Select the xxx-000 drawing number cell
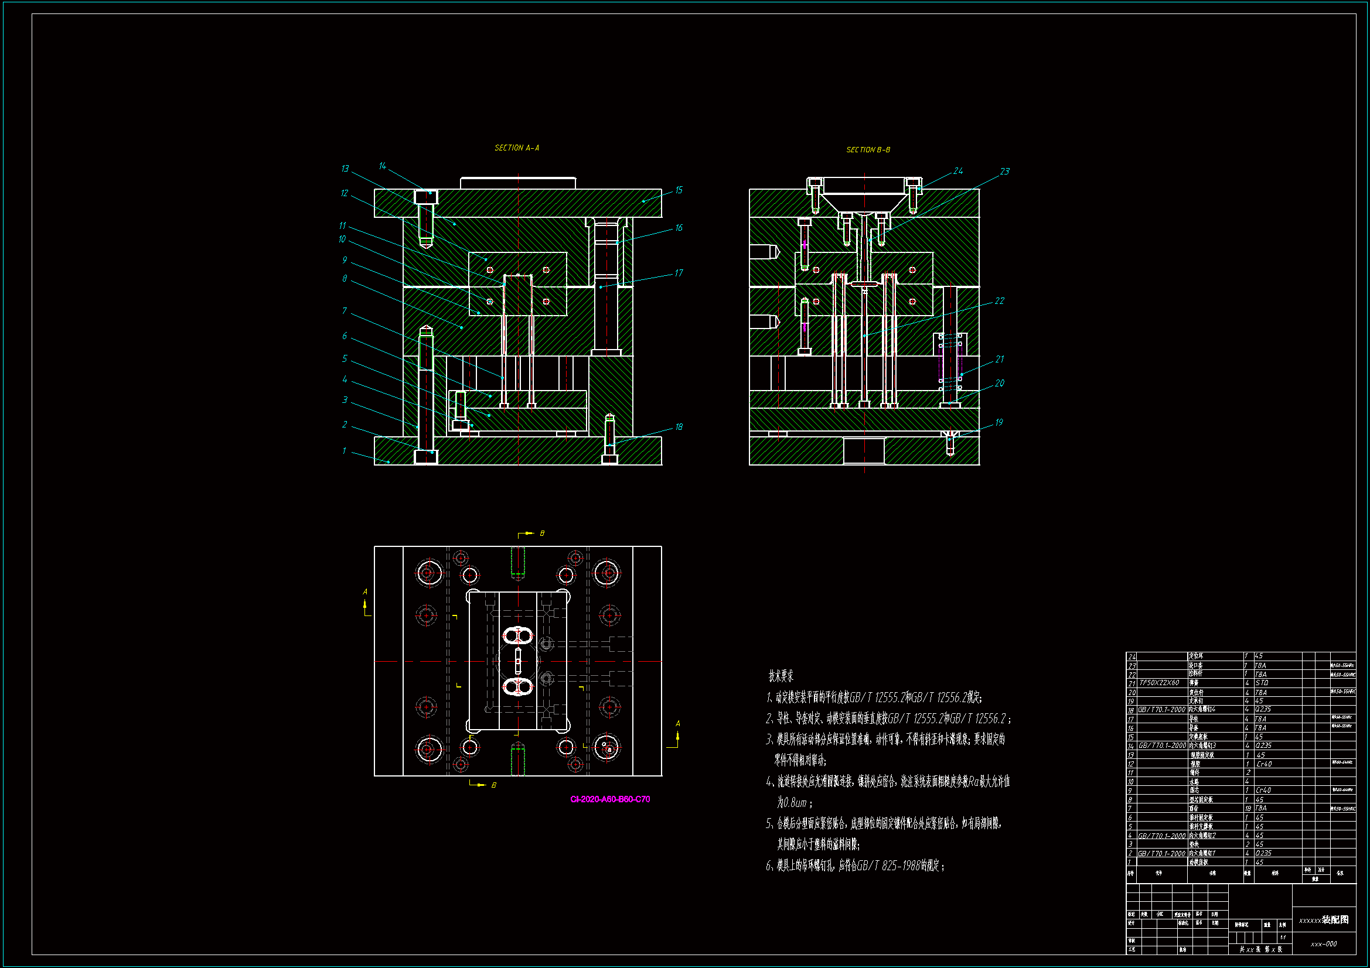 [1324, 944]
